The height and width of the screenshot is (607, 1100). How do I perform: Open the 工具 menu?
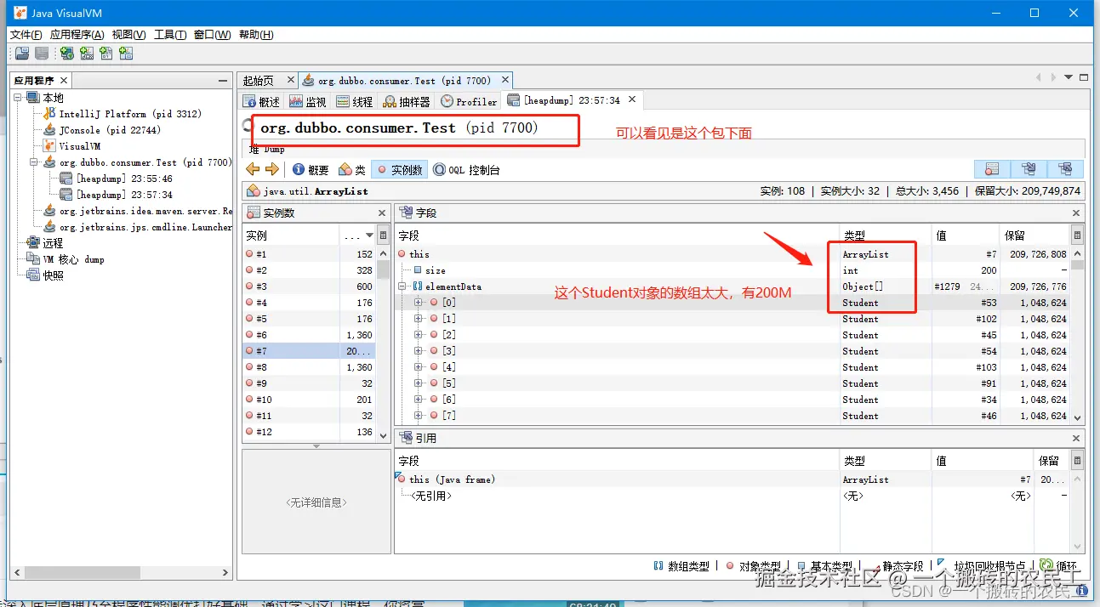click(168, 35)
